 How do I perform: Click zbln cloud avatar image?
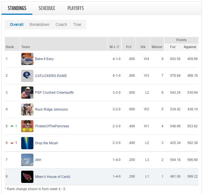[27, 160]
